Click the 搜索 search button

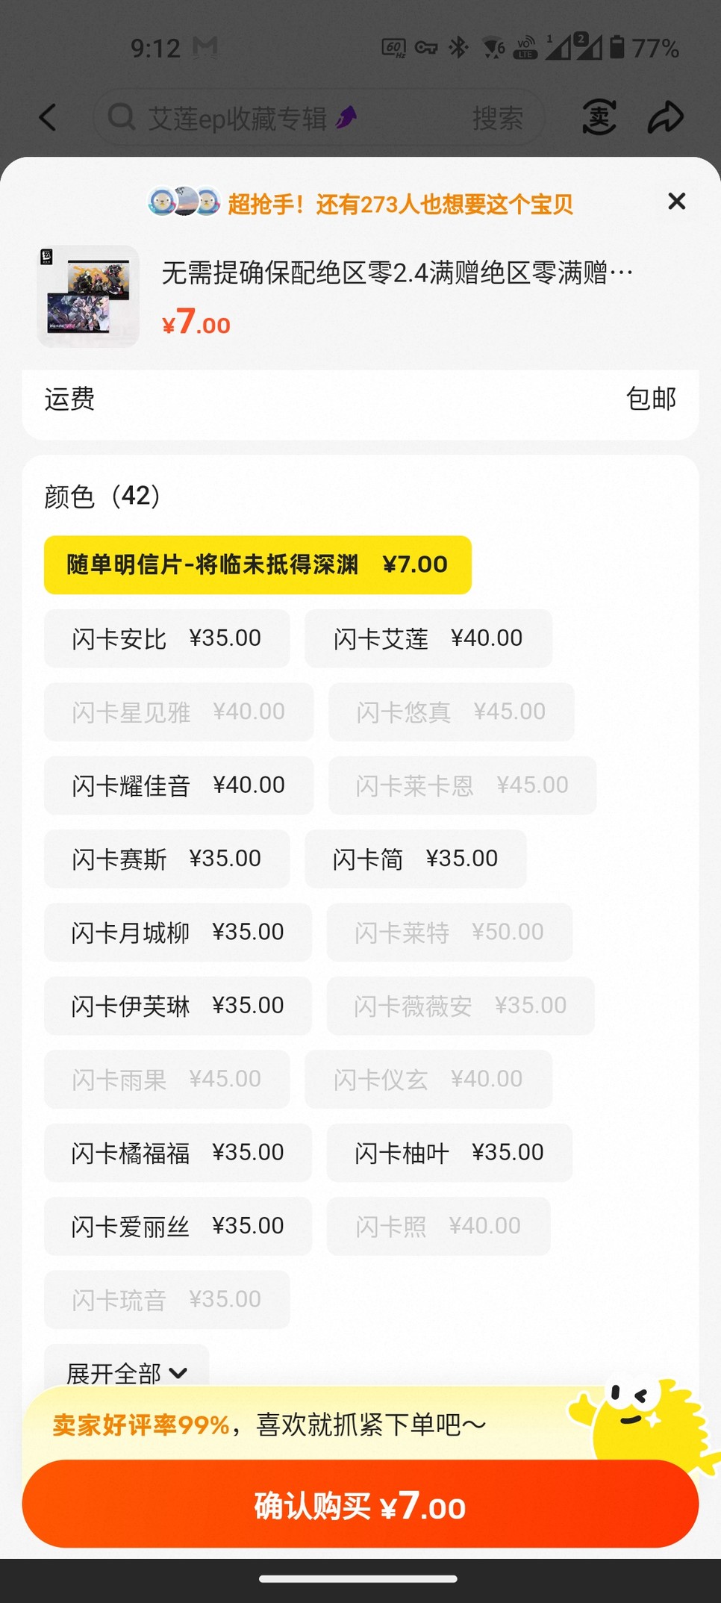(x=497, y=117)
